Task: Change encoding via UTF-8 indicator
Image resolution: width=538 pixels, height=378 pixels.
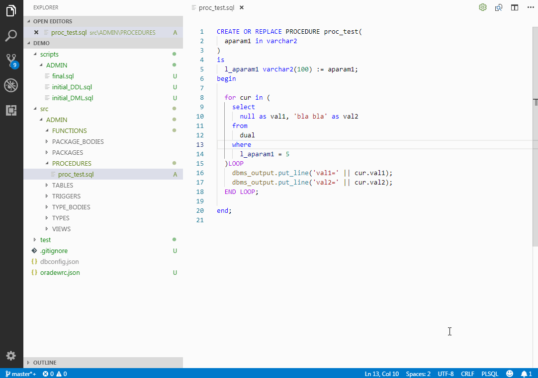Action: point(446,374)
